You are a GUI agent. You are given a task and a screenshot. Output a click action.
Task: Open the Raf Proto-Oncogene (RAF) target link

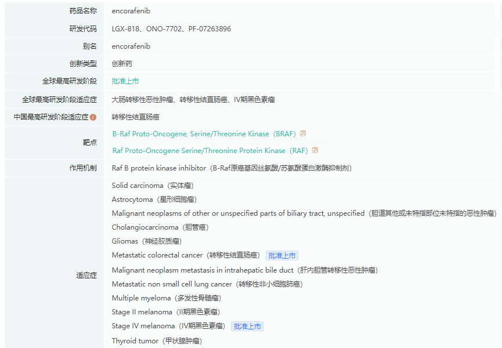point(210,151)
